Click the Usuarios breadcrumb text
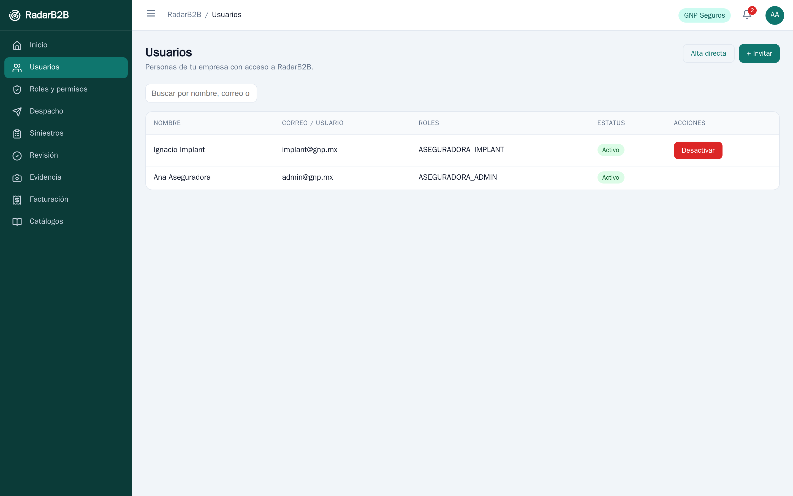 pyautogui.click(x=227, y=15)
